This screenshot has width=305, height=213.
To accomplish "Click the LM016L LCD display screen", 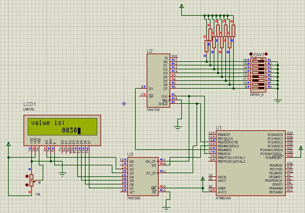I will tap(62, 127).
